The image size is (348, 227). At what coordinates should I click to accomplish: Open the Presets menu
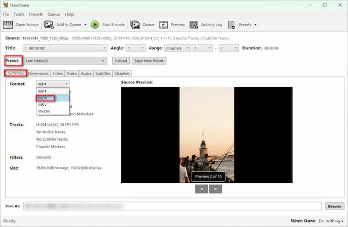coord(36,14)
